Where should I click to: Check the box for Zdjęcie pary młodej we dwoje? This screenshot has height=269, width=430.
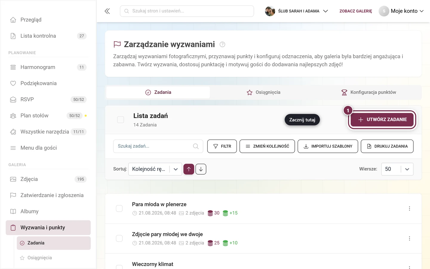119,238
